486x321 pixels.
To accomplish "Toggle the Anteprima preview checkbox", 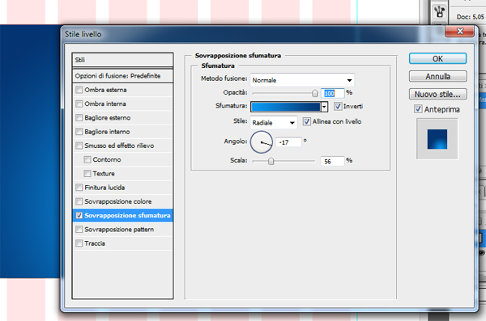I will tap(418, 109).
